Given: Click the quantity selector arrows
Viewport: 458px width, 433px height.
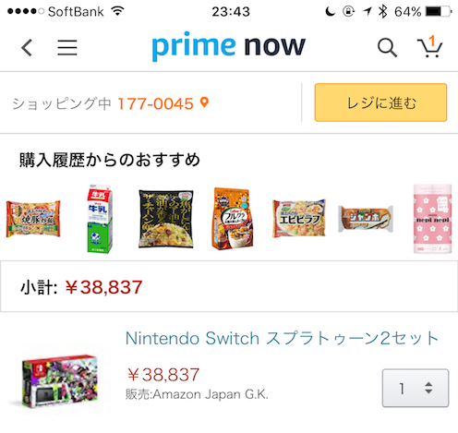Looking at the screenshot, I should click(x=428, y=388).
